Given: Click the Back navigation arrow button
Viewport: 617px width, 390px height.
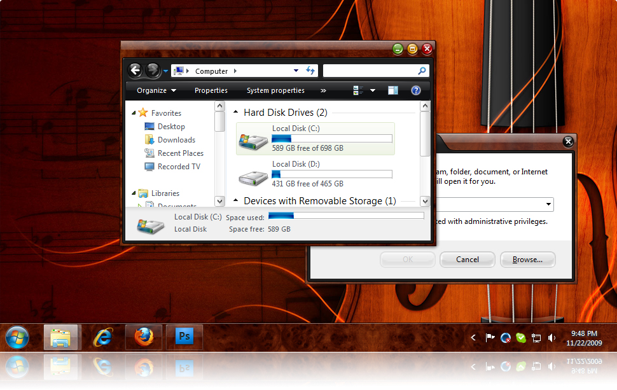Looking at the screenshot, I should (135, 71).
